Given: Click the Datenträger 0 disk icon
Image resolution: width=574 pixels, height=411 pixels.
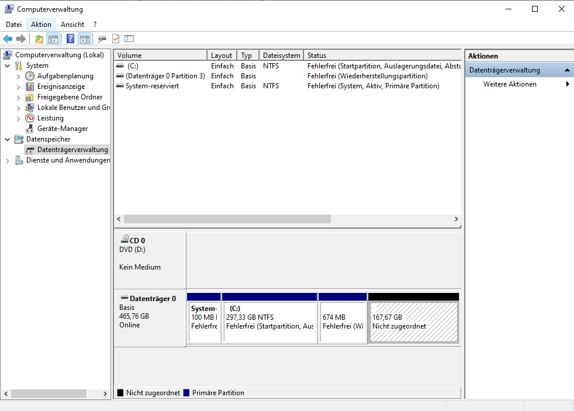Looking at the screenshot, I should [125, 298].
